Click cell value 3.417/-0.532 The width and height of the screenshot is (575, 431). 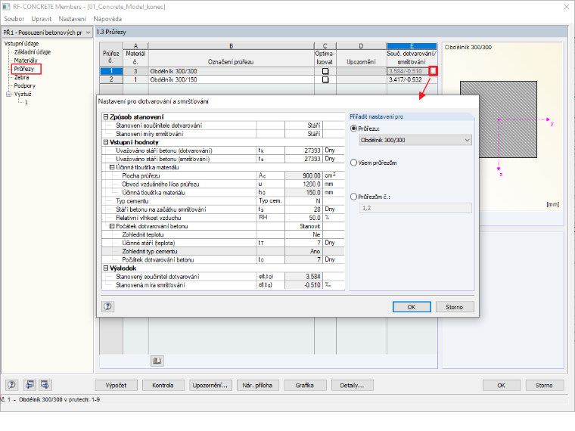pos(412,79)
